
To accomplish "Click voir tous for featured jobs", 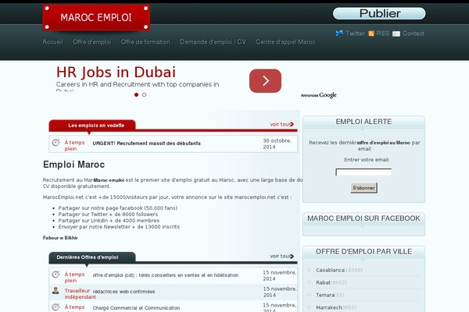I will pyautogui.click(x=280, y=124).
